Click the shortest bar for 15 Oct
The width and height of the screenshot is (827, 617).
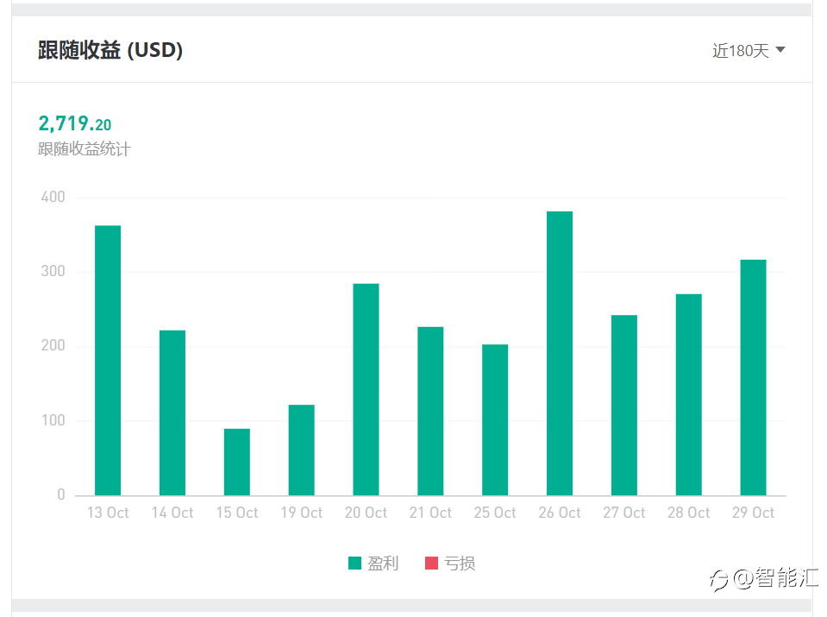[x=237, y=462]
